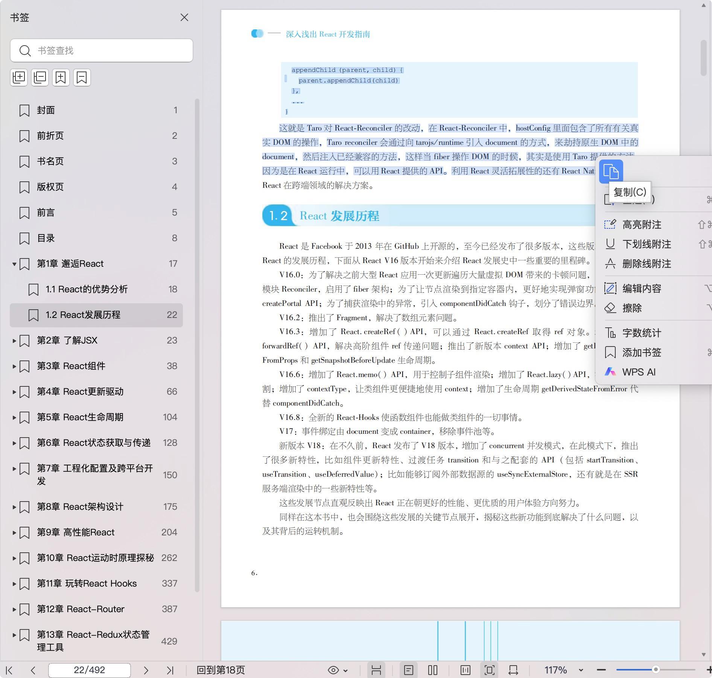Click the expand all bookmarks icon
This screenshot has height=678, width=712.
[x=19, y=78]
